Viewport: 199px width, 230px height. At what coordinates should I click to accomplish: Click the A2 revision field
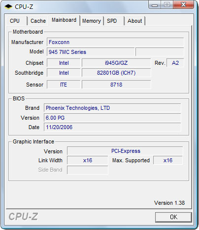click(175, 63)
